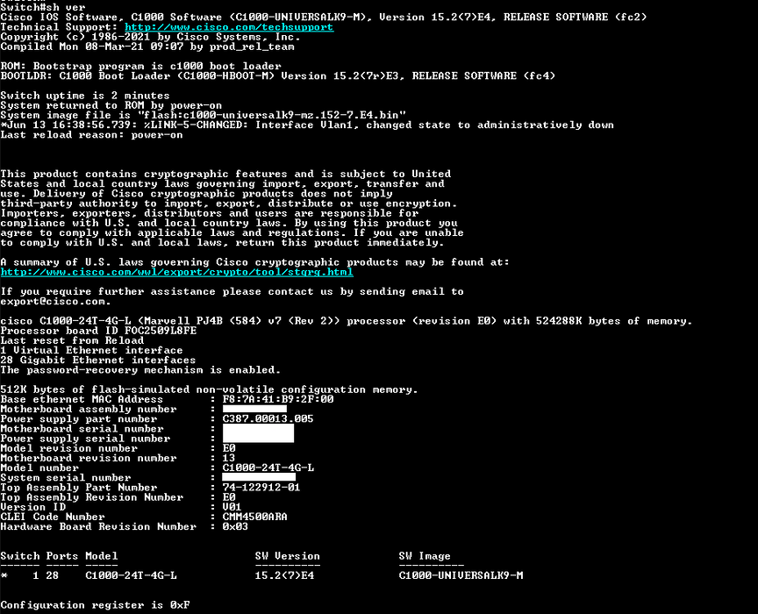Select Hardware Board Revision Number 0x03
This screenshot has width=758, height=614.
click(x=235, y=526)
